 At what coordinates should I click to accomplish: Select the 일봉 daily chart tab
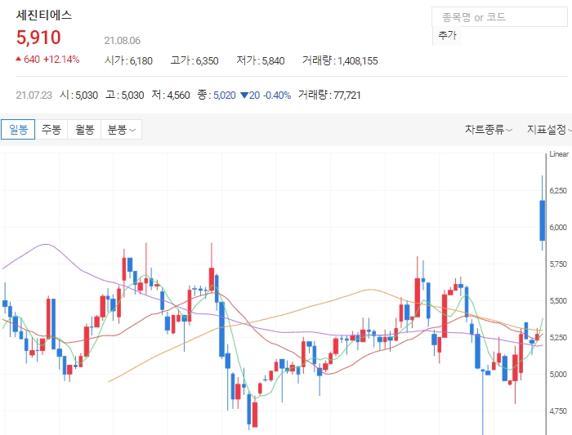pyautogui.click(x=18, y=129)
